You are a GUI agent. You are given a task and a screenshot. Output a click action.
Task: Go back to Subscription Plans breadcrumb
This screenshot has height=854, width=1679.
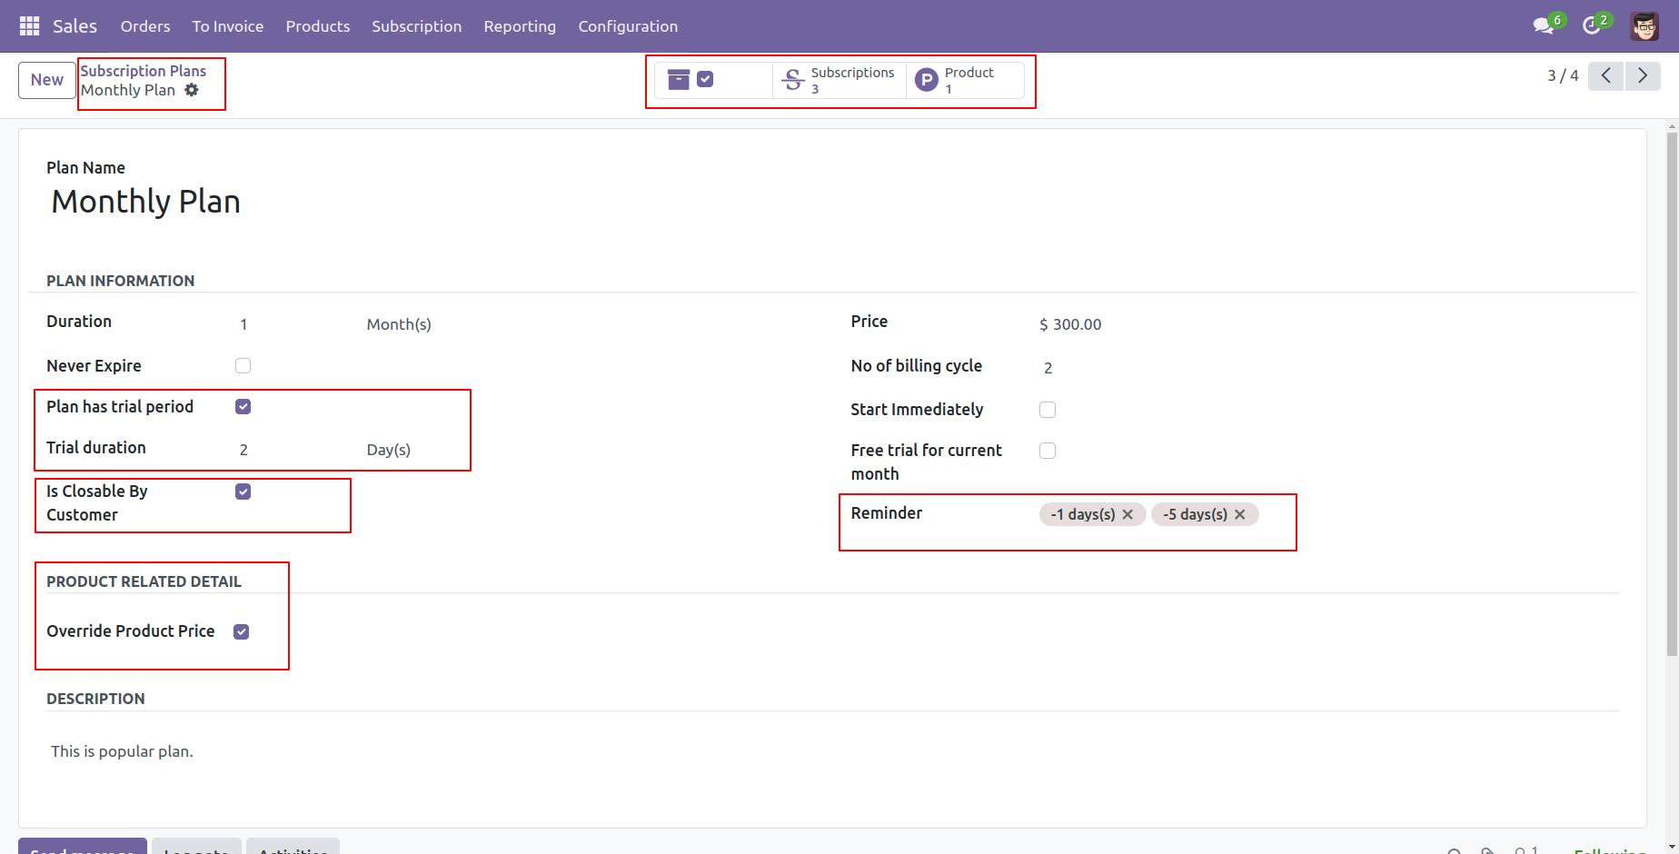[x=144, y=71]
